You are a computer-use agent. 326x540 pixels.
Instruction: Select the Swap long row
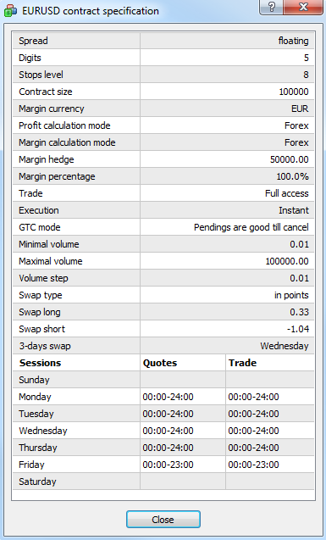[x=163, y=312]
